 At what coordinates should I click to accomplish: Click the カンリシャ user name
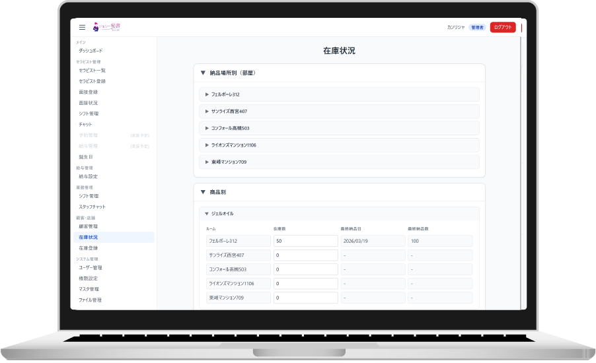point(456,27)
